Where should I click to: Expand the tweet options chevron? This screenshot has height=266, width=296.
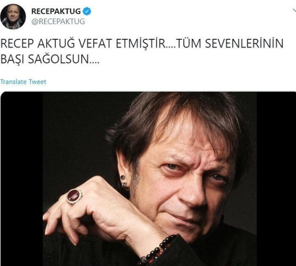294,11
